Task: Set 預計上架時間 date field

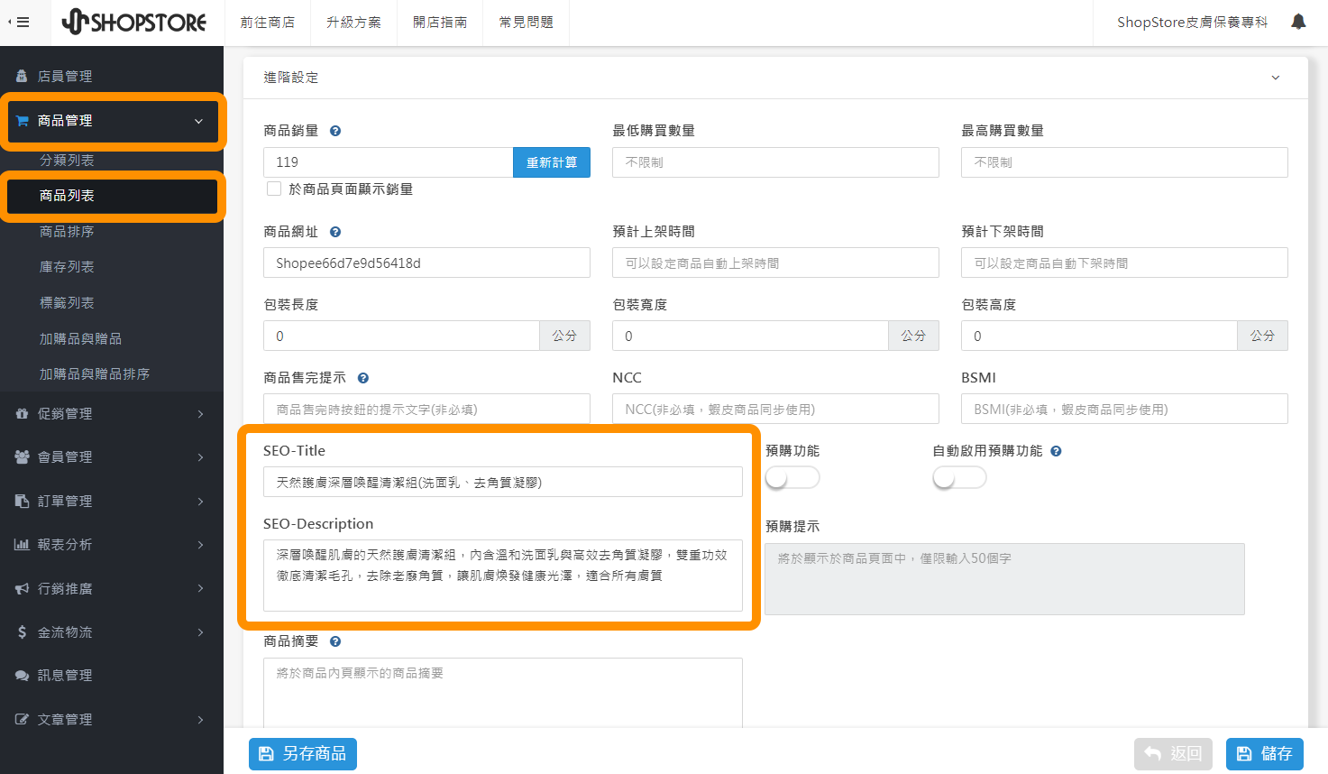Action: 775,263
